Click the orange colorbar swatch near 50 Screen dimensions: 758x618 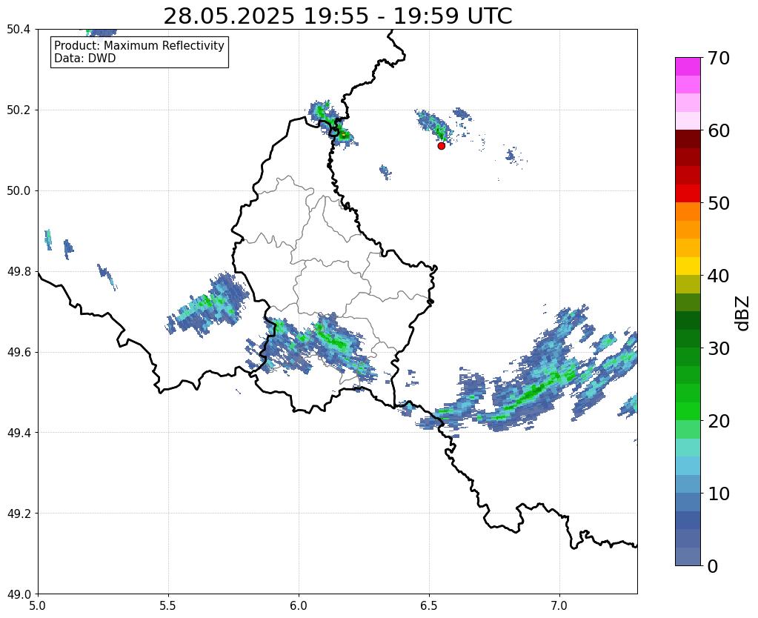(688, 212)
